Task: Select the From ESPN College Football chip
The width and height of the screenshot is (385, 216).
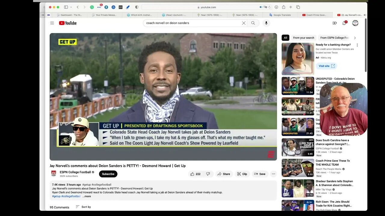Action: 334,38
